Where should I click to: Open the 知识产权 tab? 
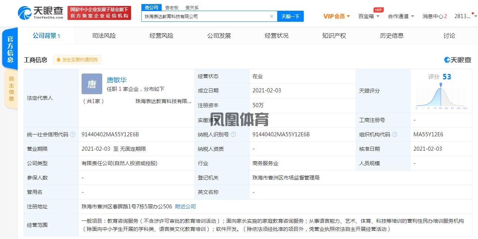pos(334,36)
